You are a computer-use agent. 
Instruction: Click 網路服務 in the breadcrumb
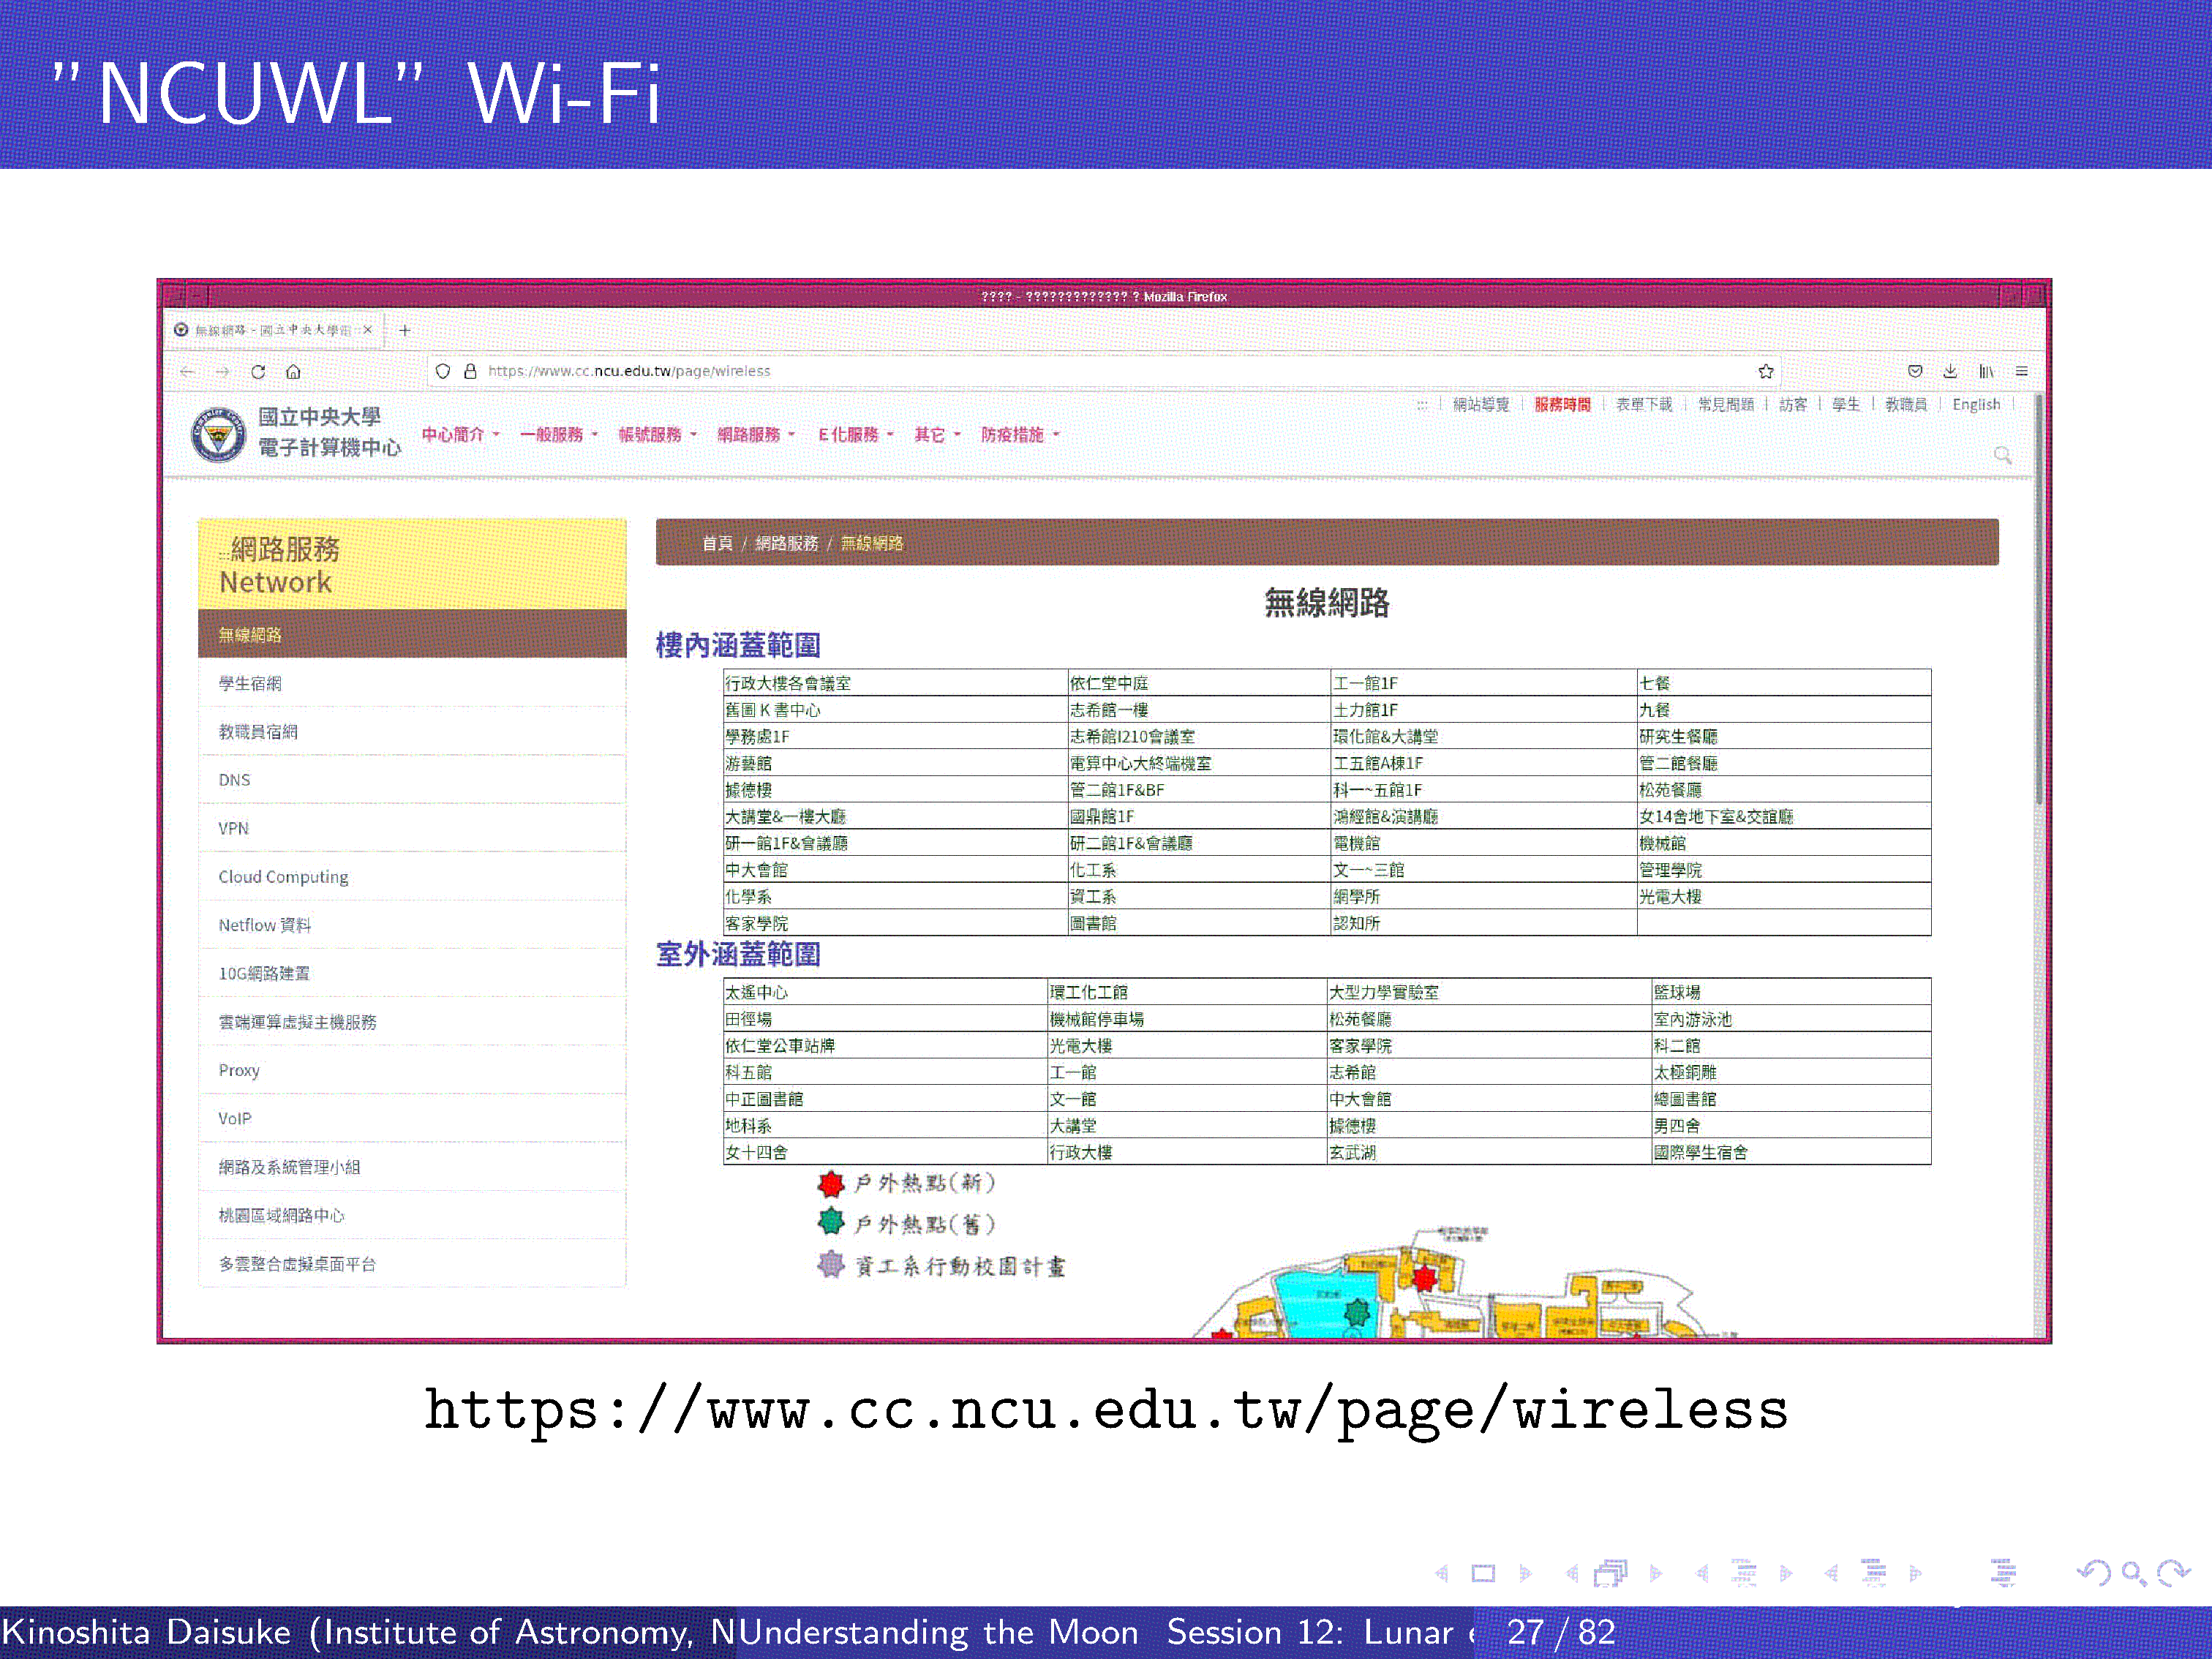pyautogui.click(x=786, y=543)
